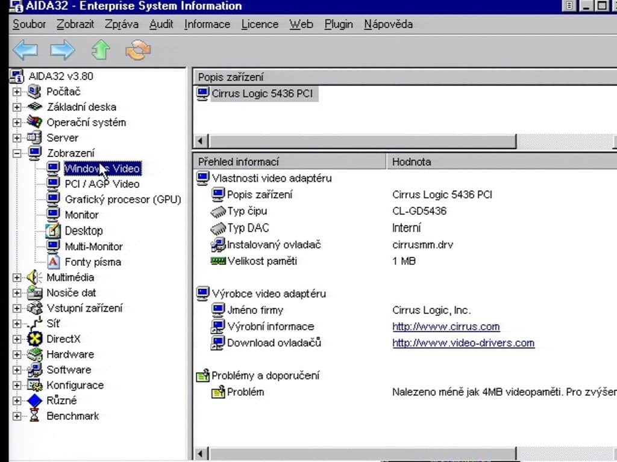Expand the DirectX tree node
The height and width of the screenshot is (462, 617).
pos(16,339)
